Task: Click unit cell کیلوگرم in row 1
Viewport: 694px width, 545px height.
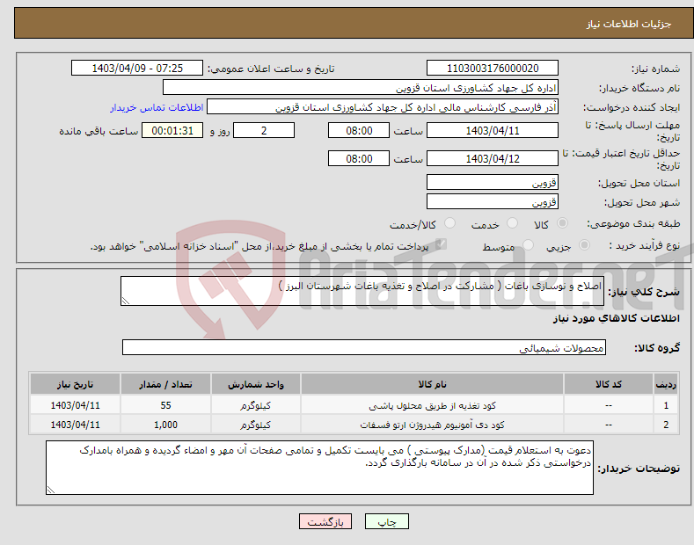Action: pyautogui.click(x=255, y=405)
